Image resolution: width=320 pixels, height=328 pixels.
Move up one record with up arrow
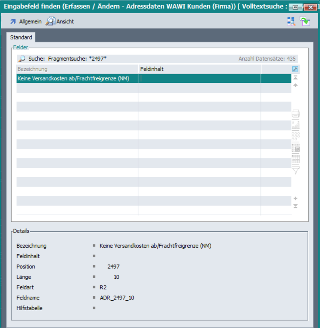[x=295, y=85]
